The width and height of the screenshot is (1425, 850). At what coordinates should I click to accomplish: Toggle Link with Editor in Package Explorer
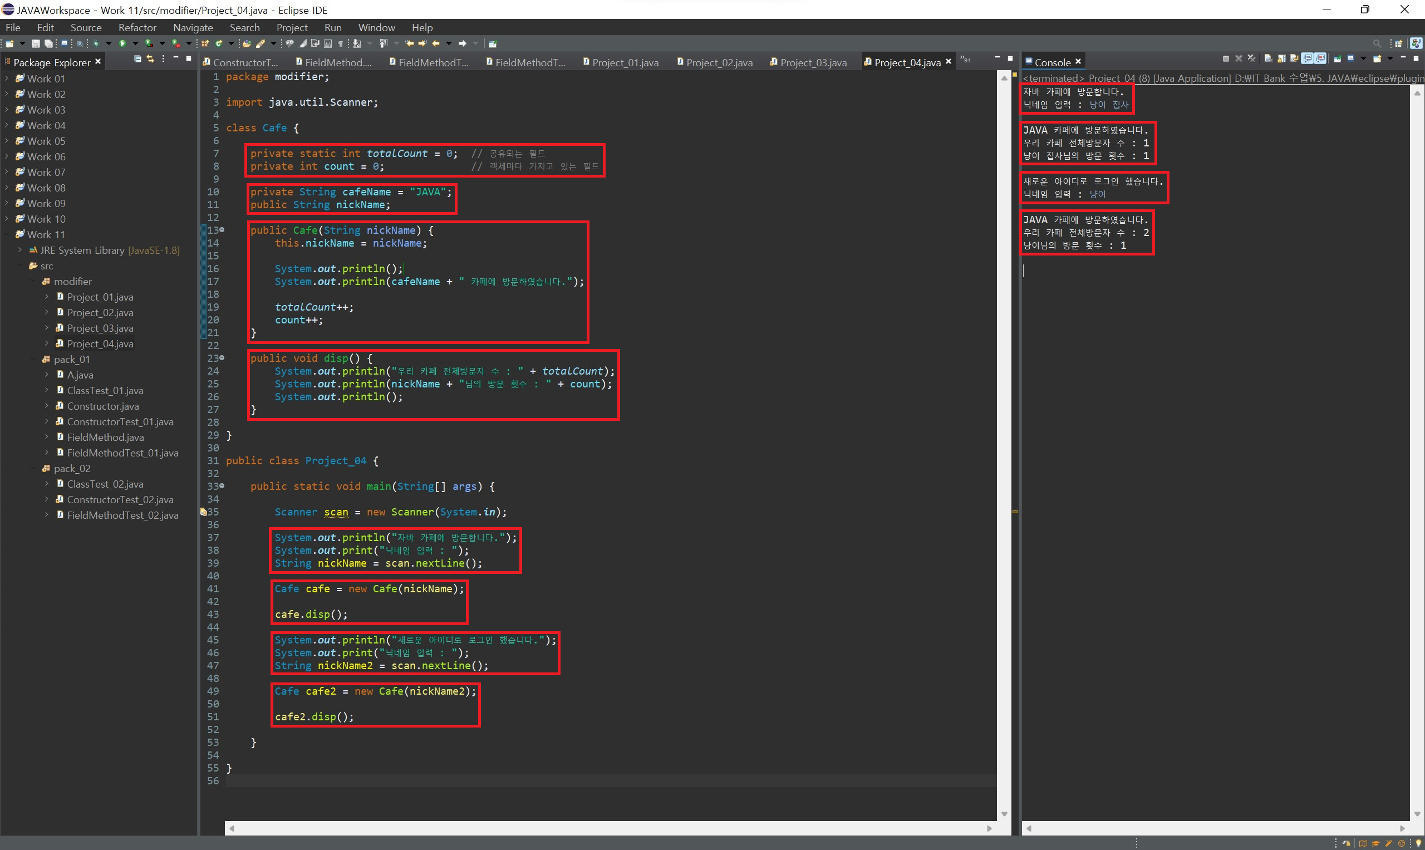[150, 59]
